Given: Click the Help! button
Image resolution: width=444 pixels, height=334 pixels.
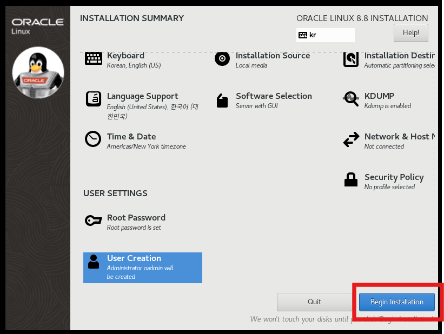Looking at the screenshot, I should tap(410, 33).
